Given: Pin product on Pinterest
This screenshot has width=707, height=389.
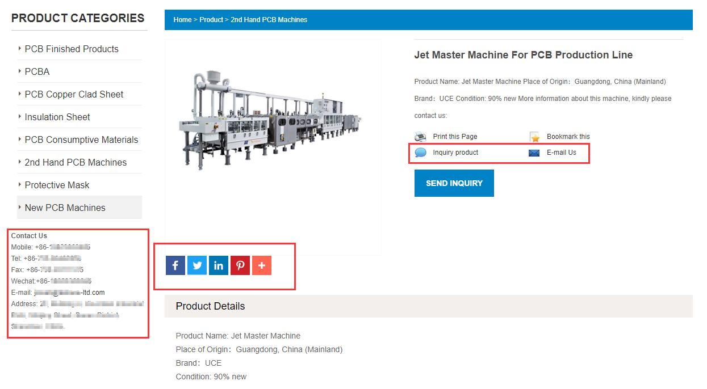Looking at the screenshot, I should point(240,265).
